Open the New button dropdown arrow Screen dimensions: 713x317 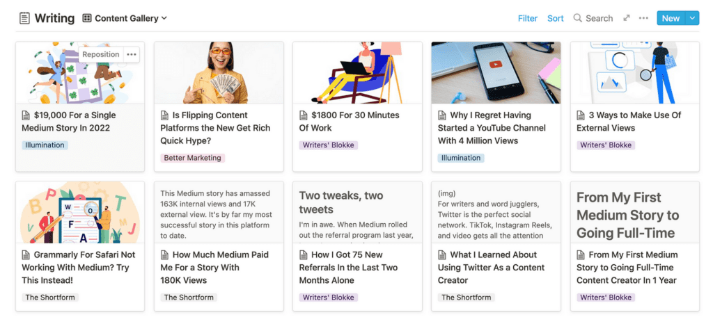(692, 18)
